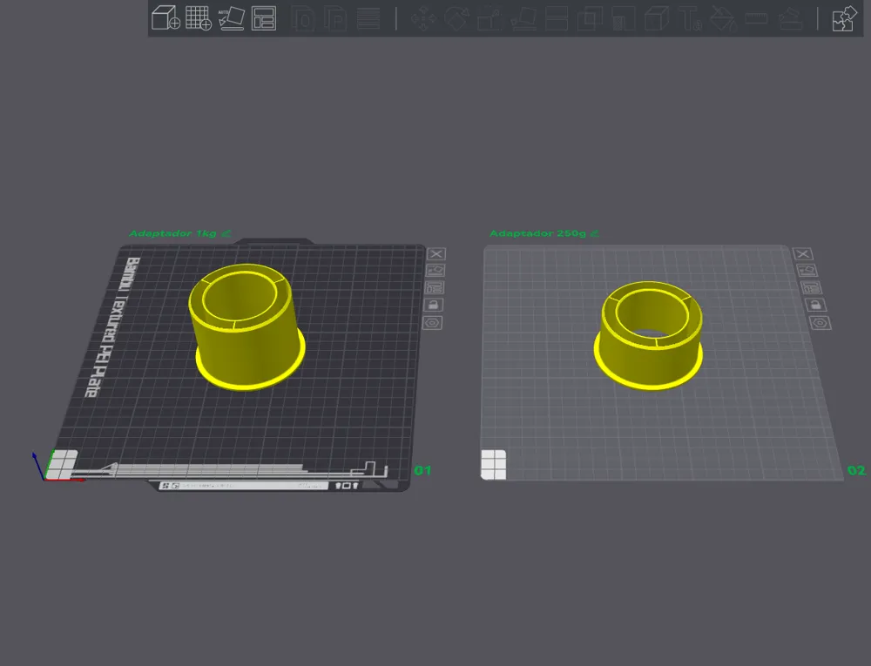This screenshot has height=666, width=871.
Task: Open plate 01 settings hexagon icon
Action: point(432,322)
